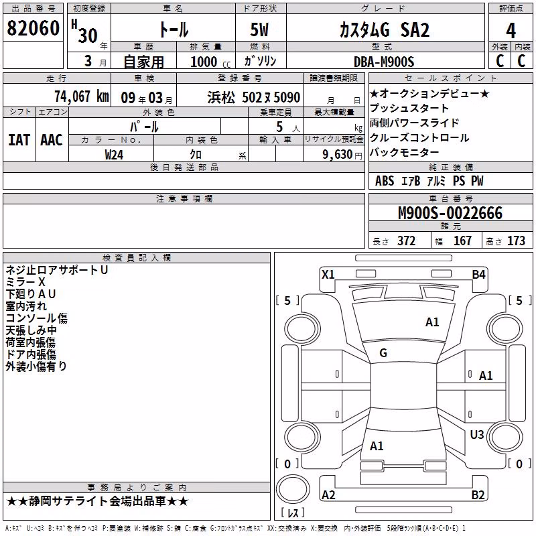Image resolution: width=536 pixels, height=536 pixels.
Task: Click displacement value 1000 cc
Action: tap(210, 62)
